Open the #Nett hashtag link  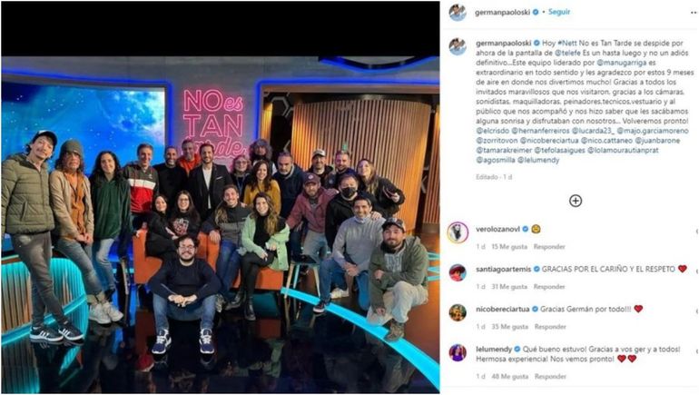tap(567, 44)
